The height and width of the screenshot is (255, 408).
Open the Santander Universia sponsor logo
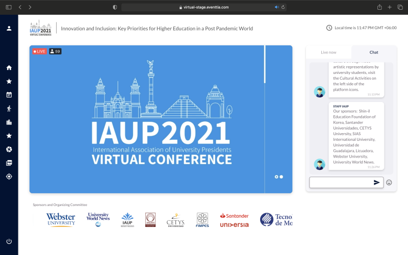234,220
